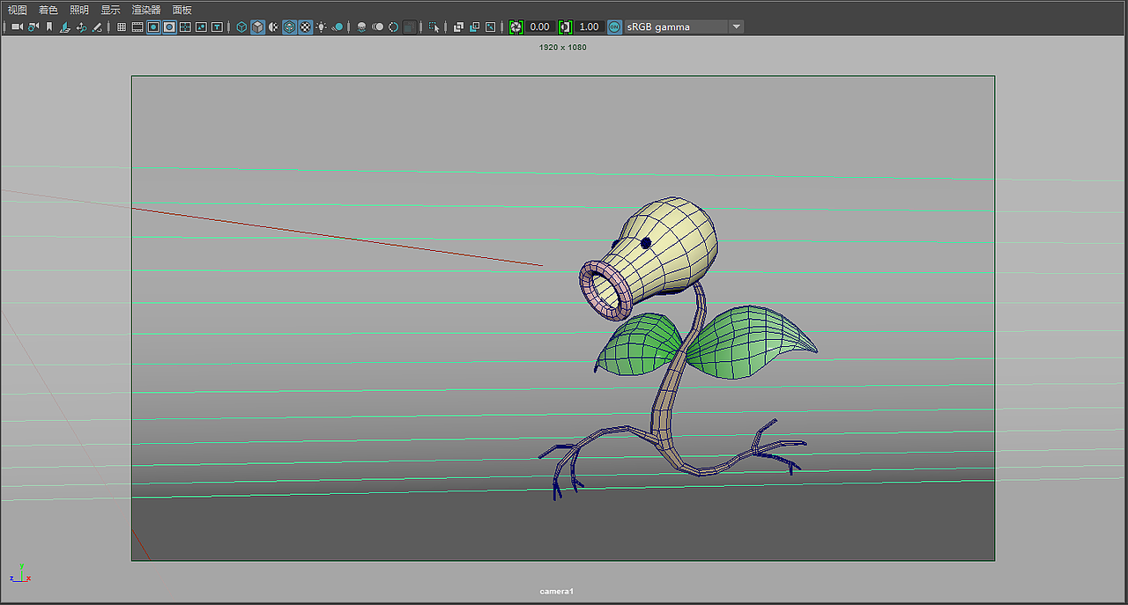This screenshot has width=1128, height=605.
Task: Open the 面板 menu
Action: point(182,10)
